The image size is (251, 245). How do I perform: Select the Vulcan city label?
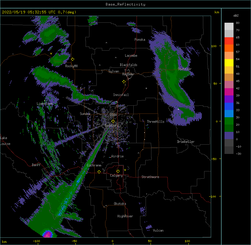158,230
